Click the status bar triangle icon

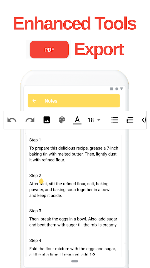121,89
